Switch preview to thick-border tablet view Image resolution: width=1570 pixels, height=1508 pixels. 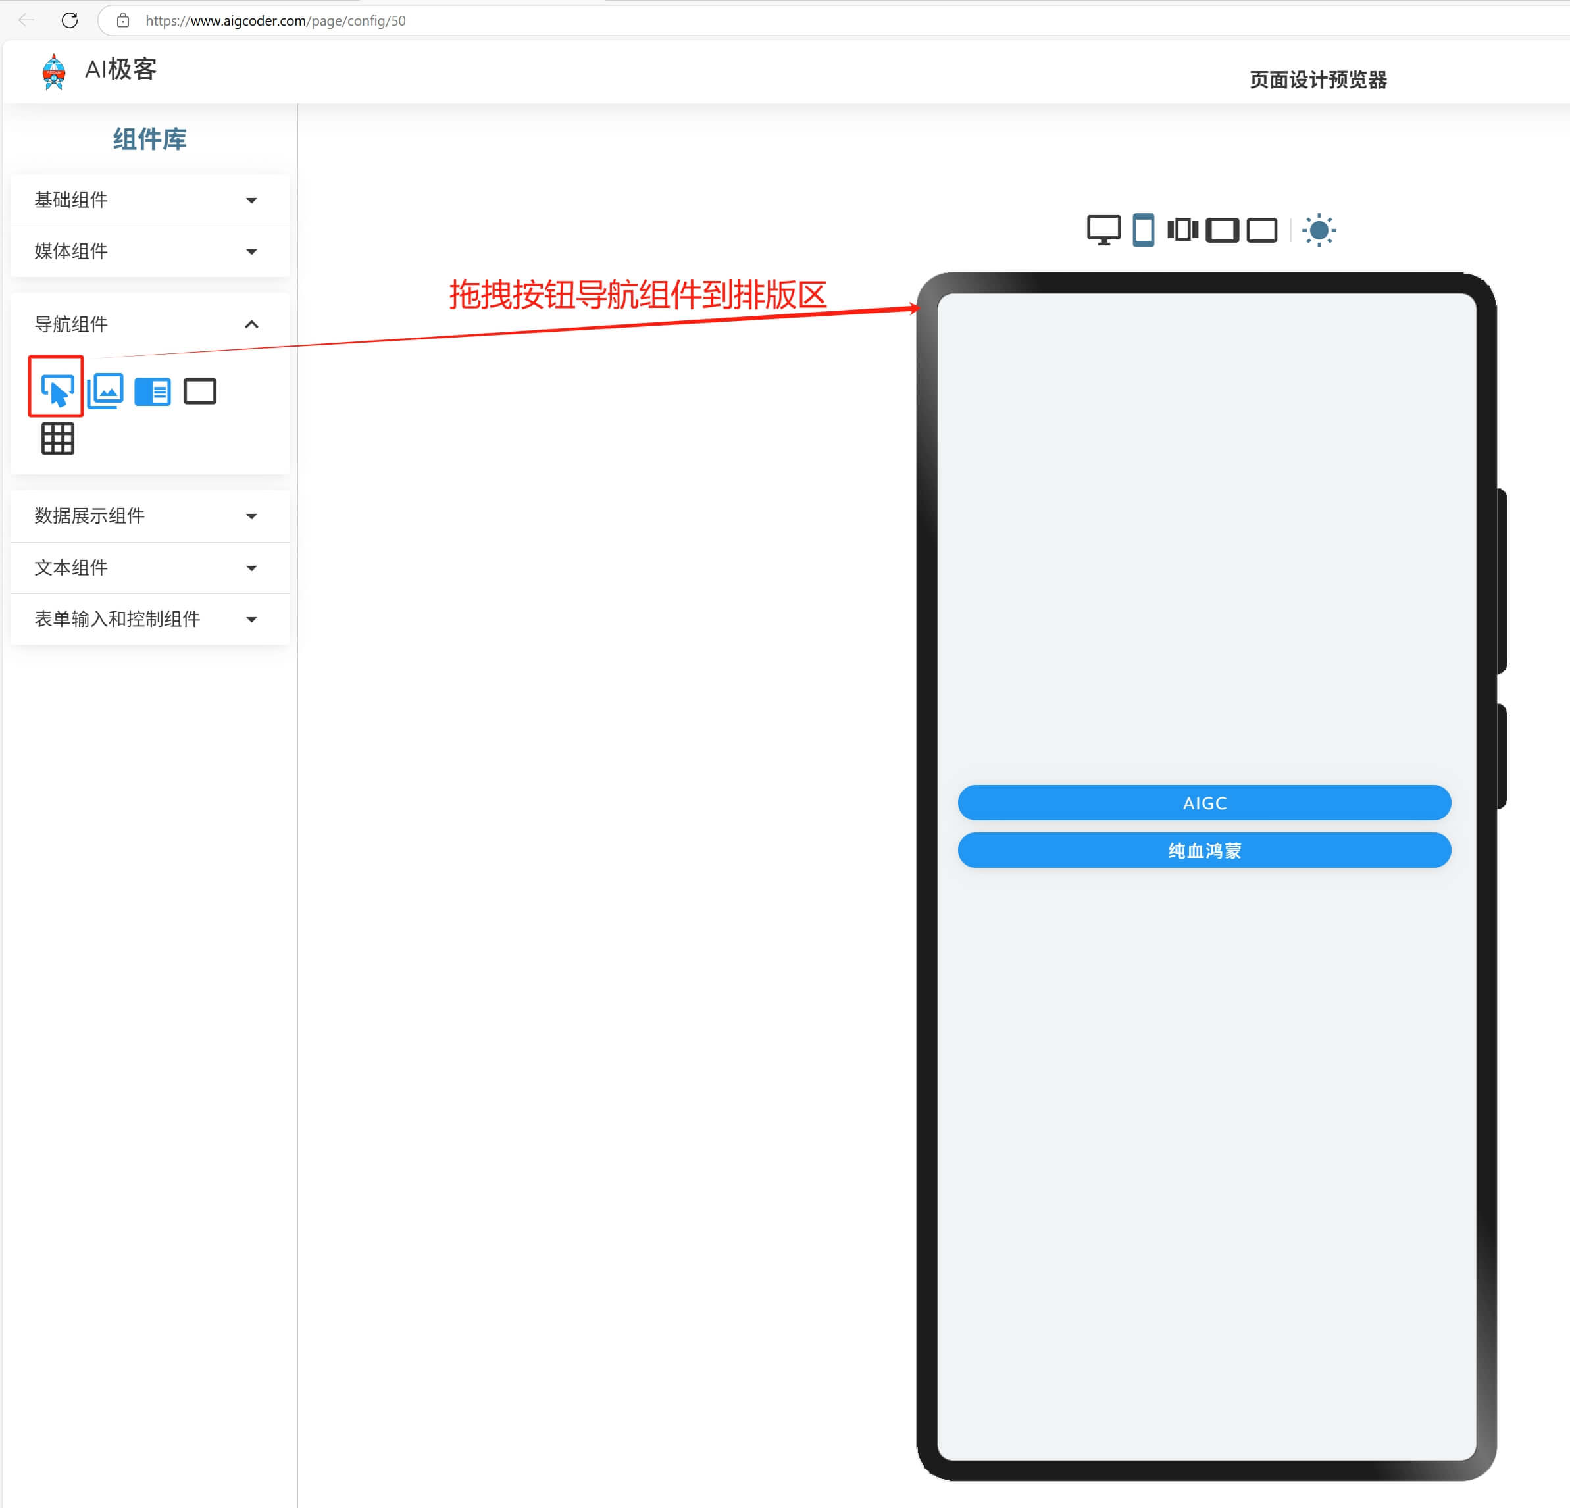pos(1221,231)
